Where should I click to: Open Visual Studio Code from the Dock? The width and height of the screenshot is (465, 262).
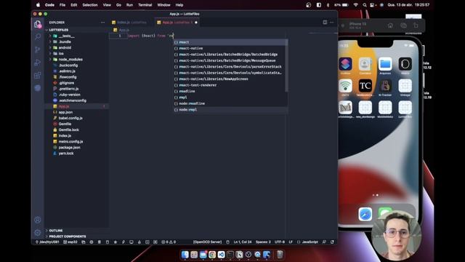coord(221,255)
